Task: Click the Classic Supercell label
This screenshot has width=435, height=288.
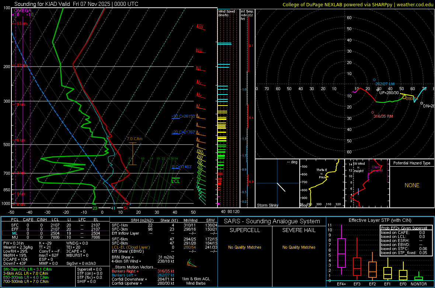Action: coord(377,169)
